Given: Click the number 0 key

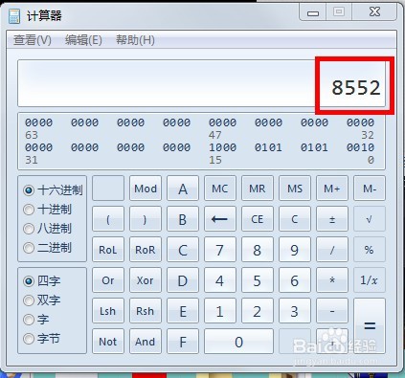Looking at the screenshot, I should pyautogui.click(x=238, y=342).
